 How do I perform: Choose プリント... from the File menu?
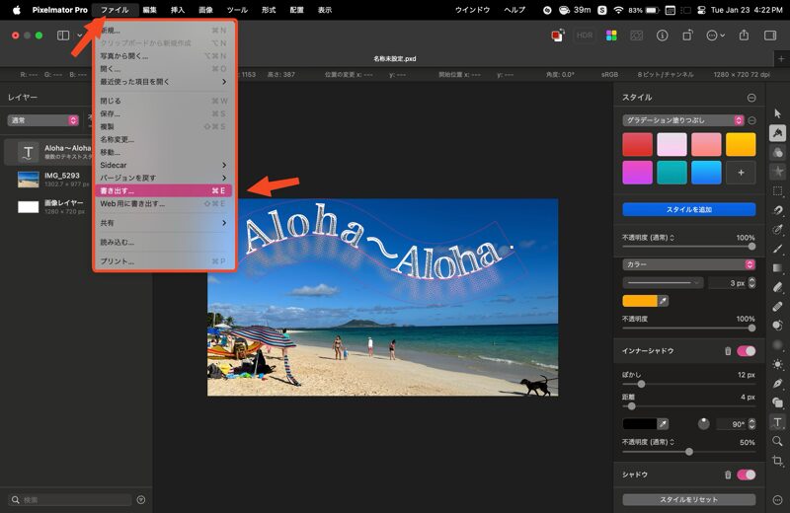163,261
